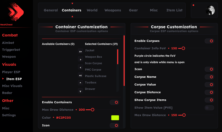Select Plastic Suitcase in Selected Containers

[96, 76]
